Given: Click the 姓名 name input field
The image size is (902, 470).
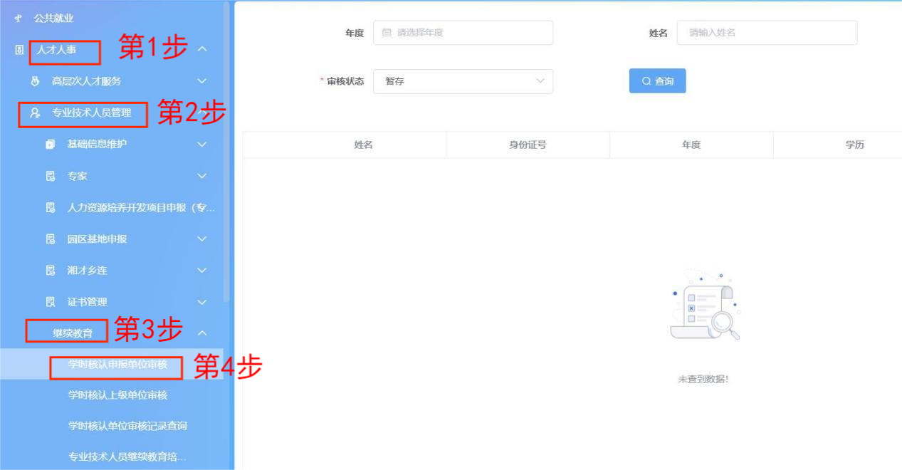Looking at the screenshot, I should 767,33.
